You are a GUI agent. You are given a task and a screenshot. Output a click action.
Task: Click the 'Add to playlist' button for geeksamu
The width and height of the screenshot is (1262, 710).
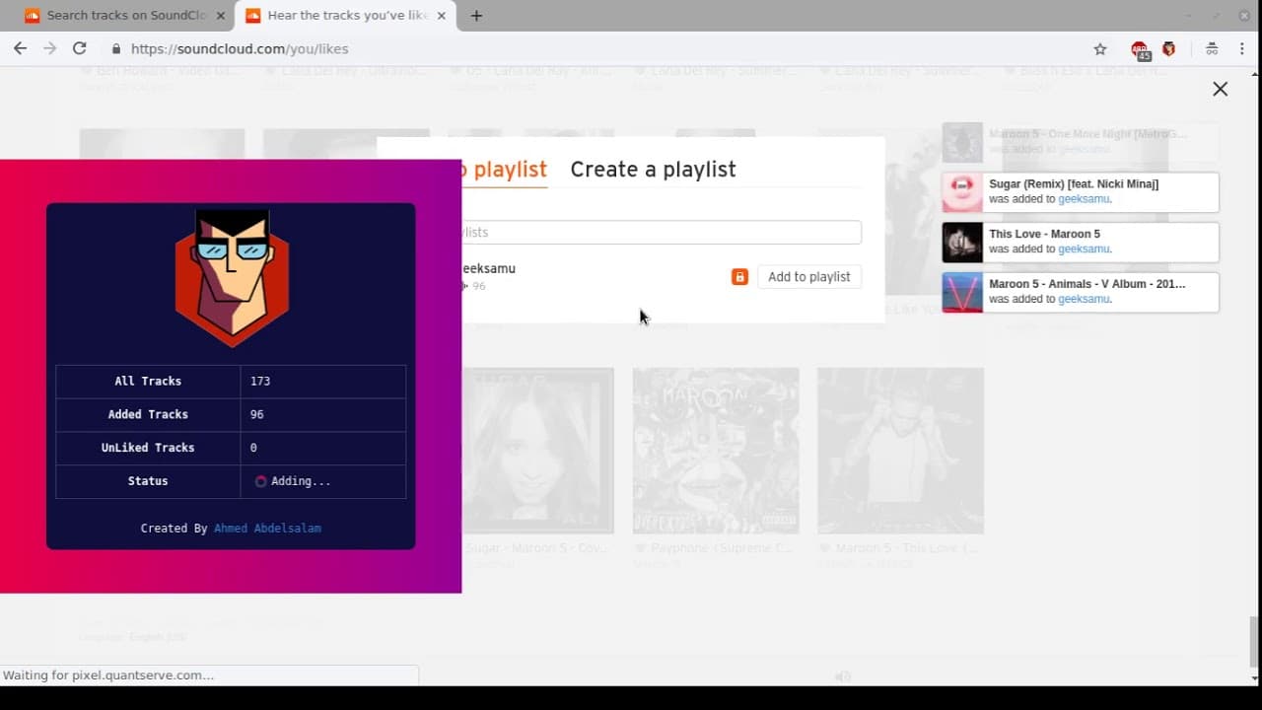(x=808, y=277)
